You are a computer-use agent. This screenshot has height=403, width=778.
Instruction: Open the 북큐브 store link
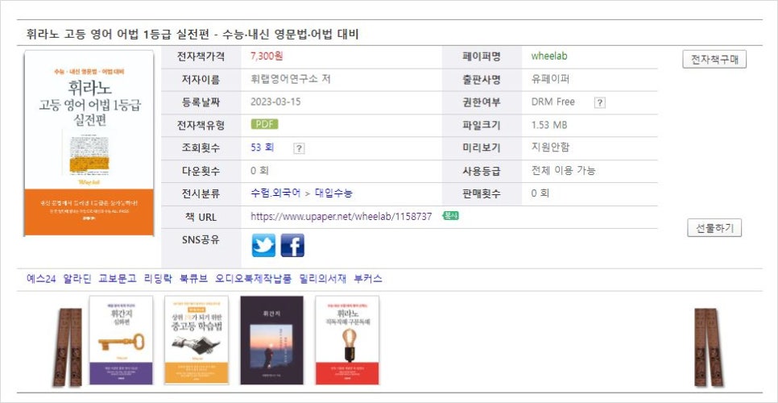pyautogui.click(x=193, y=279)
